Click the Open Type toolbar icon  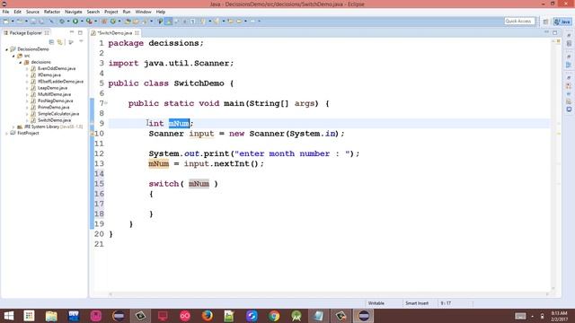[x=128, y=22]
